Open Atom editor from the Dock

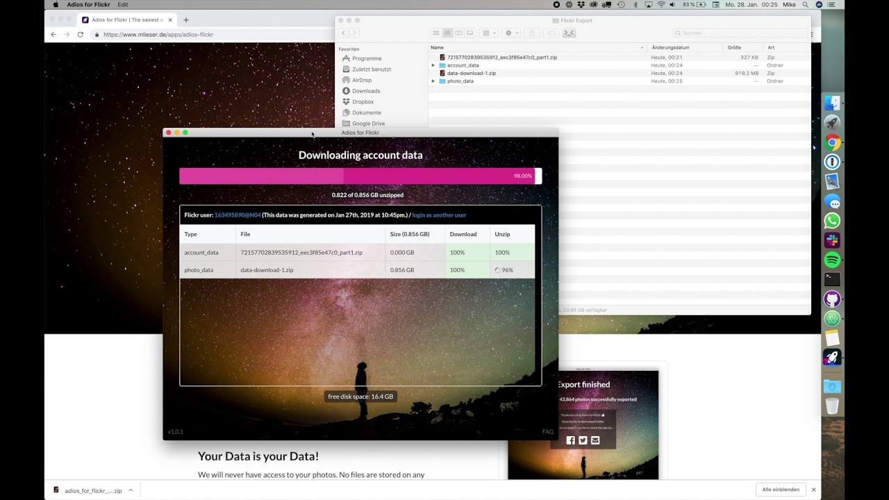click(832, 318)
